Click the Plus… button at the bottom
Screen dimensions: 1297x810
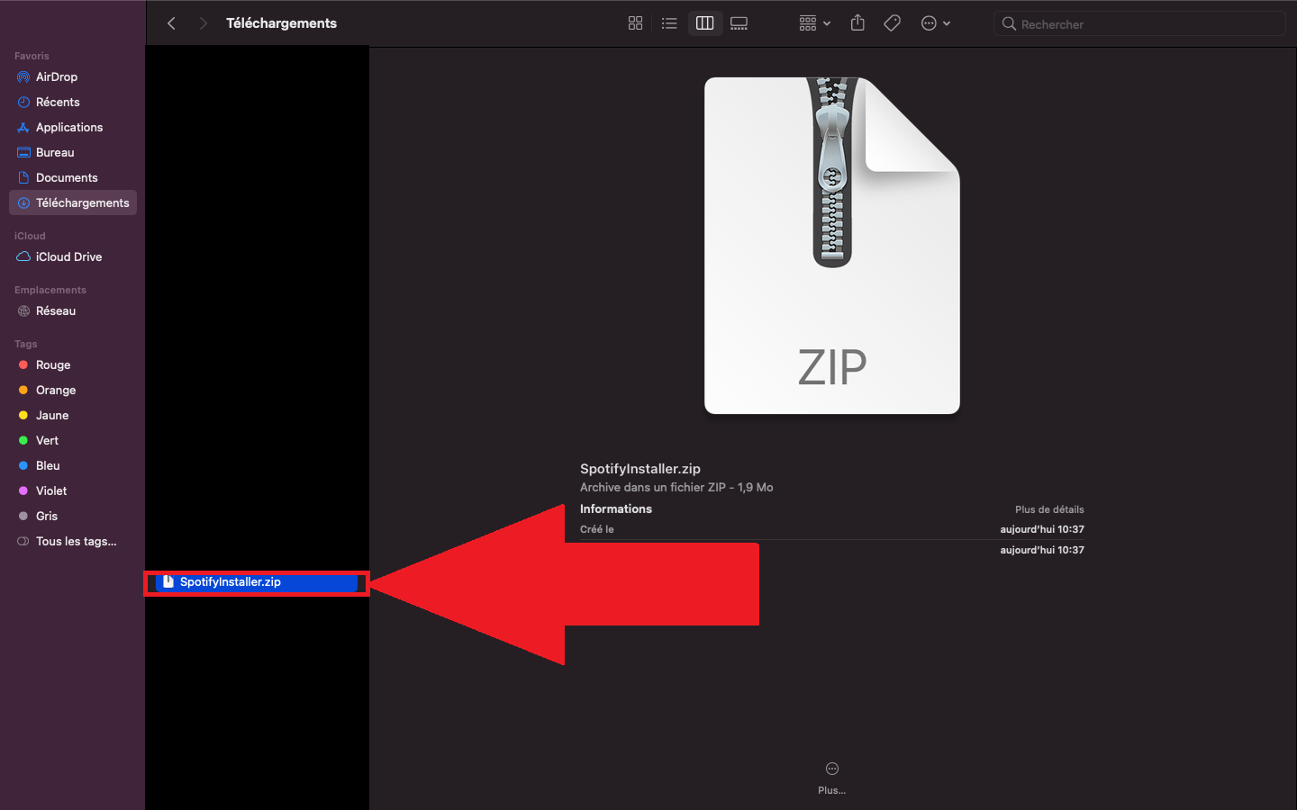tap(832, 778)
